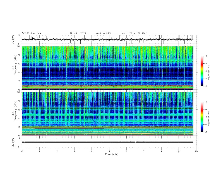Screen dimensions: 221x170
Task: Click the ch.2 color bar 'log(PSD)(V²/Hz)' label
Action: (209, 118)
